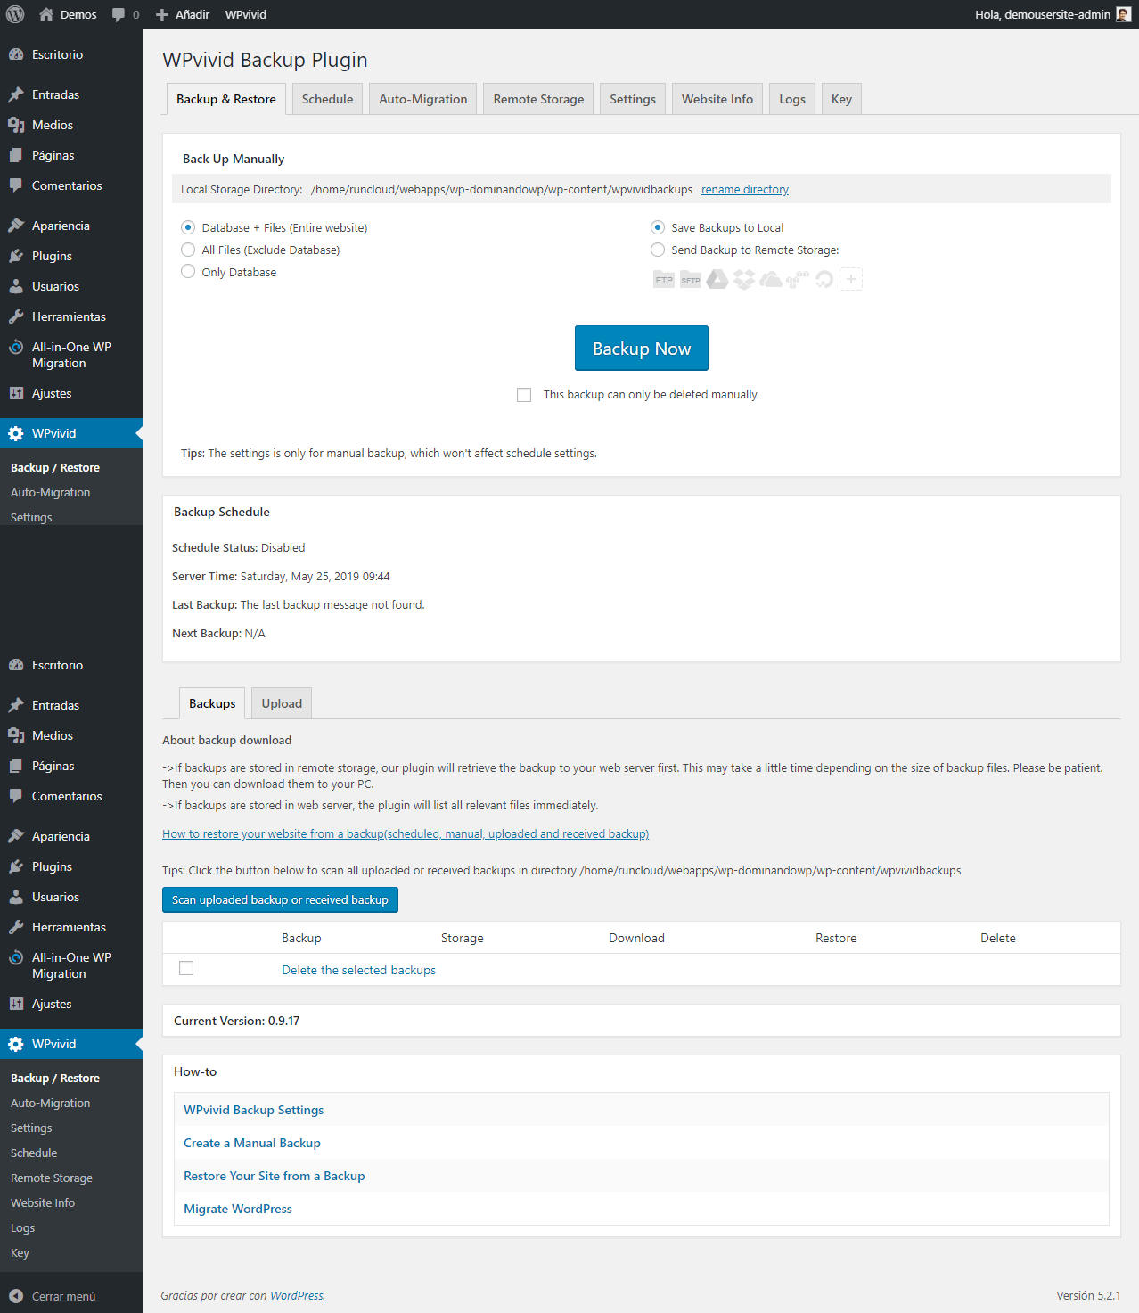Image resolution: width=1139 pixels, height=1313 pixels.
Task: Click the Download column header
Action: pos(637,938)
